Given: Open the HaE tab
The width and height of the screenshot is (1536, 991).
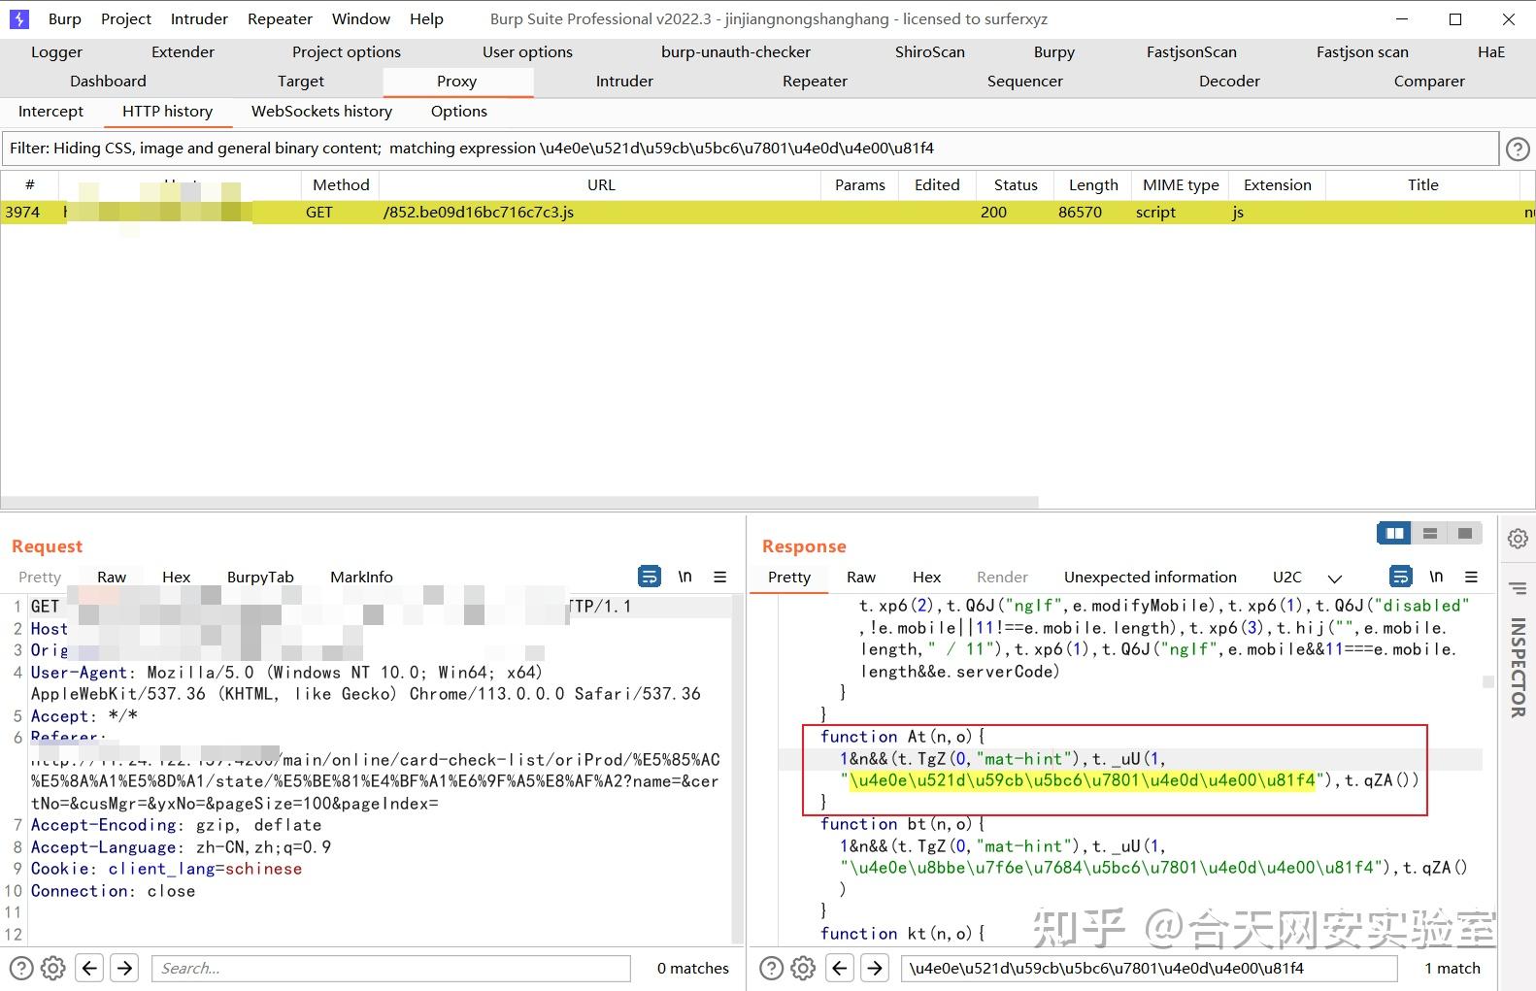Looking at the screenshot, I should (x=1491, y=52).
